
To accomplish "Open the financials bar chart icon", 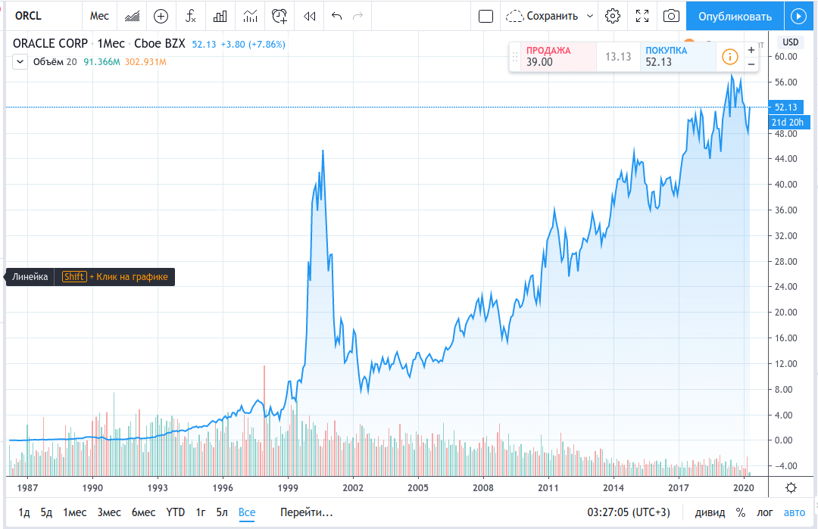I will click(220, 16).
